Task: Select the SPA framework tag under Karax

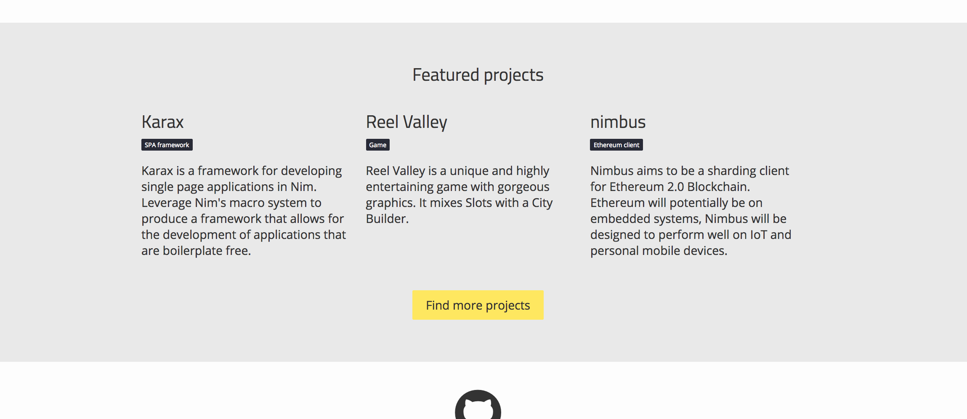Action: [167, 144]
